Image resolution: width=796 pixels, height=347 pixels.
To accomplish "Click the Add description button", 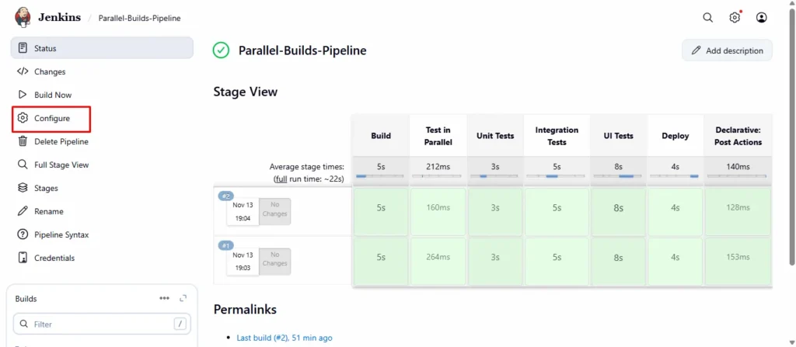I will point(727,50).
